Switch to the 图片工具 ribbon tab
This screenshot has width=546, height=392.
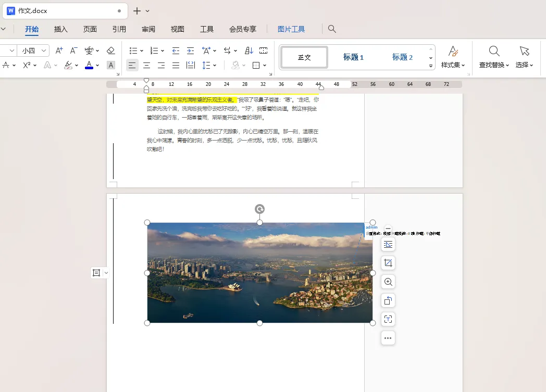pyautogui.click(x=292, y=29)
